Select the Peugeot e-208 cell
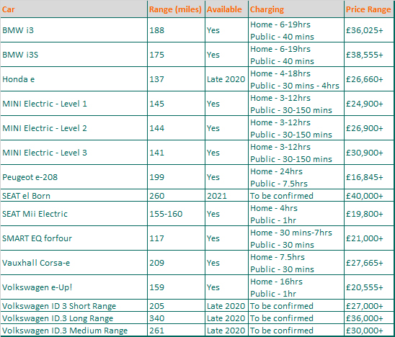 tap(74, 177)
